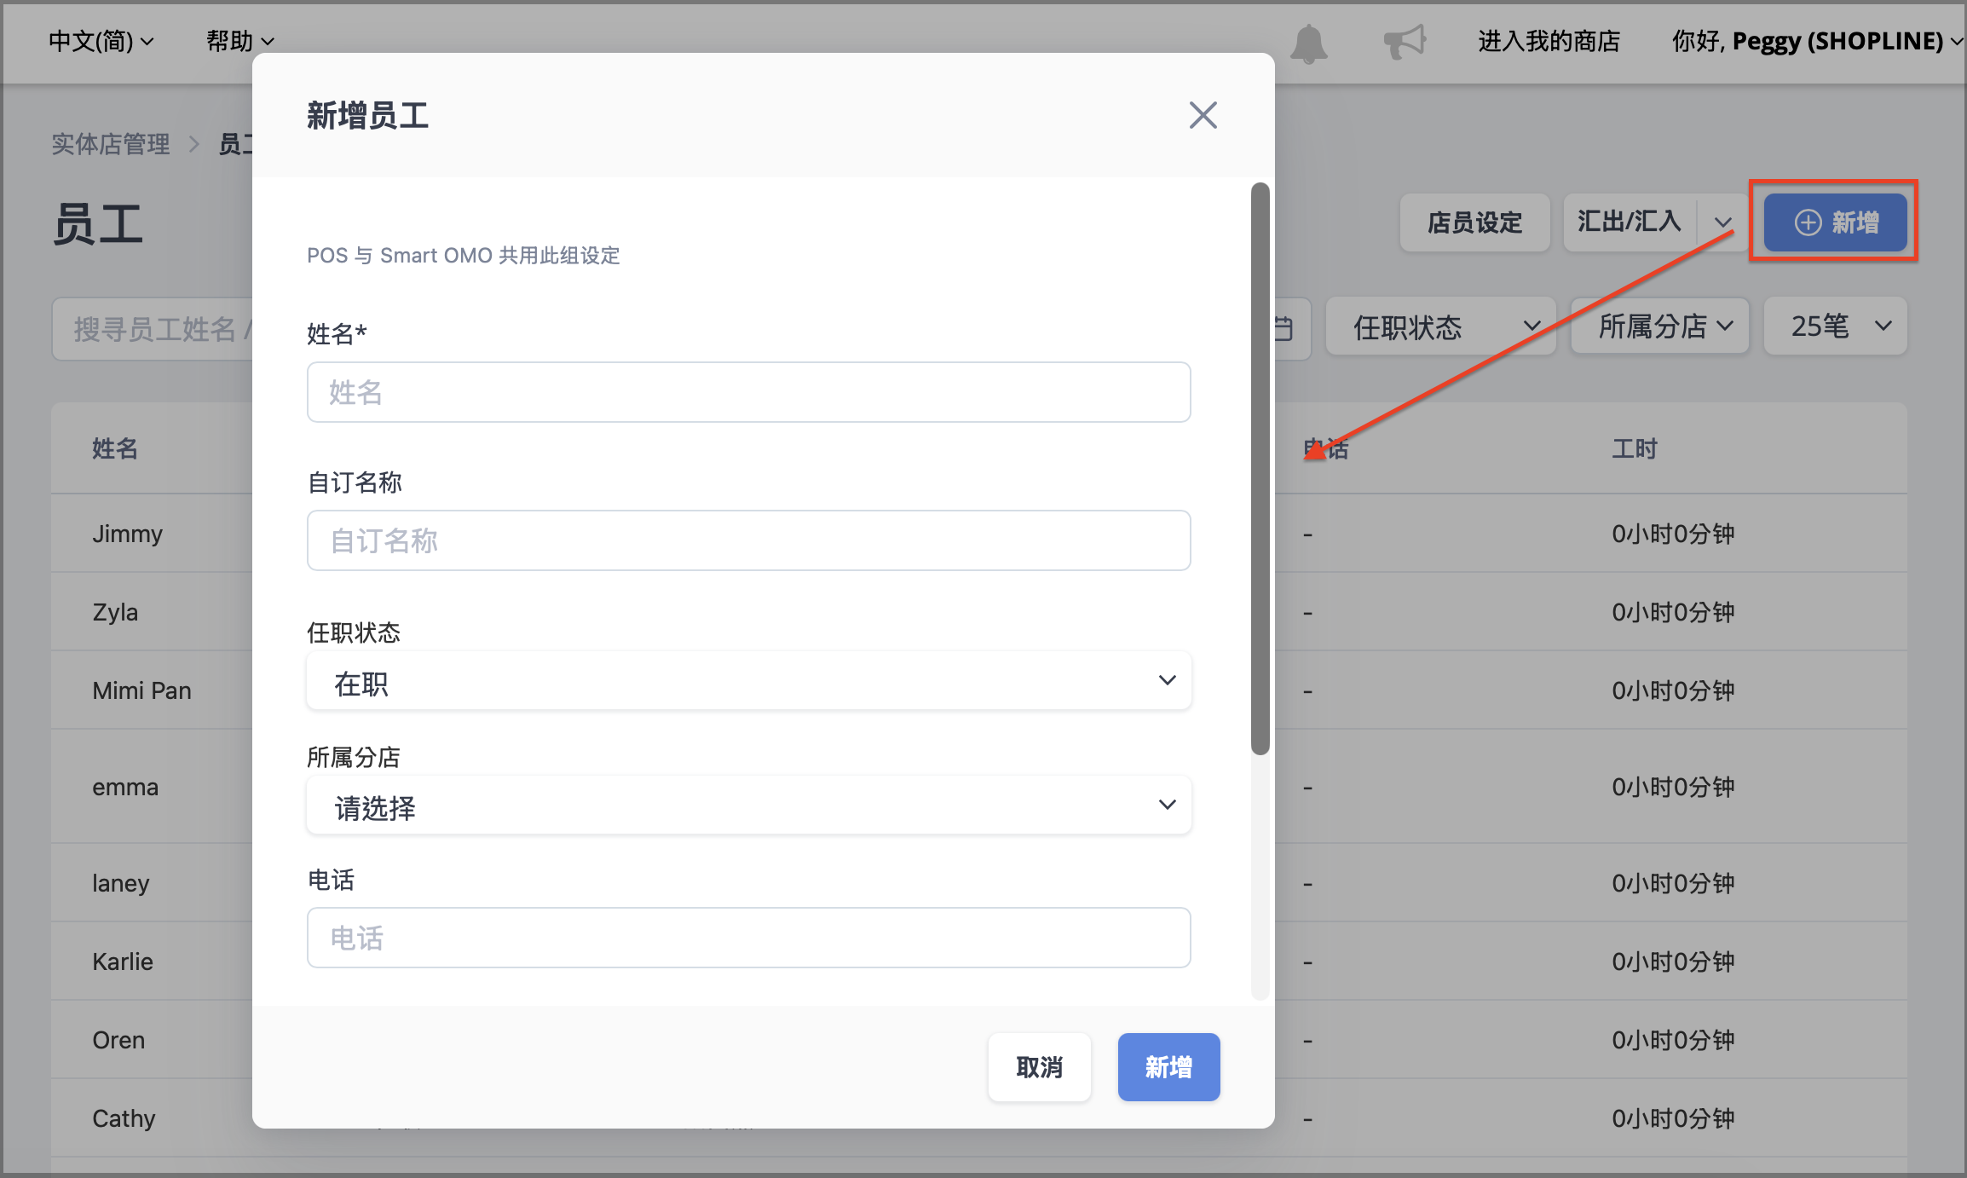Open the 帮助 help menu

(240, 41)
